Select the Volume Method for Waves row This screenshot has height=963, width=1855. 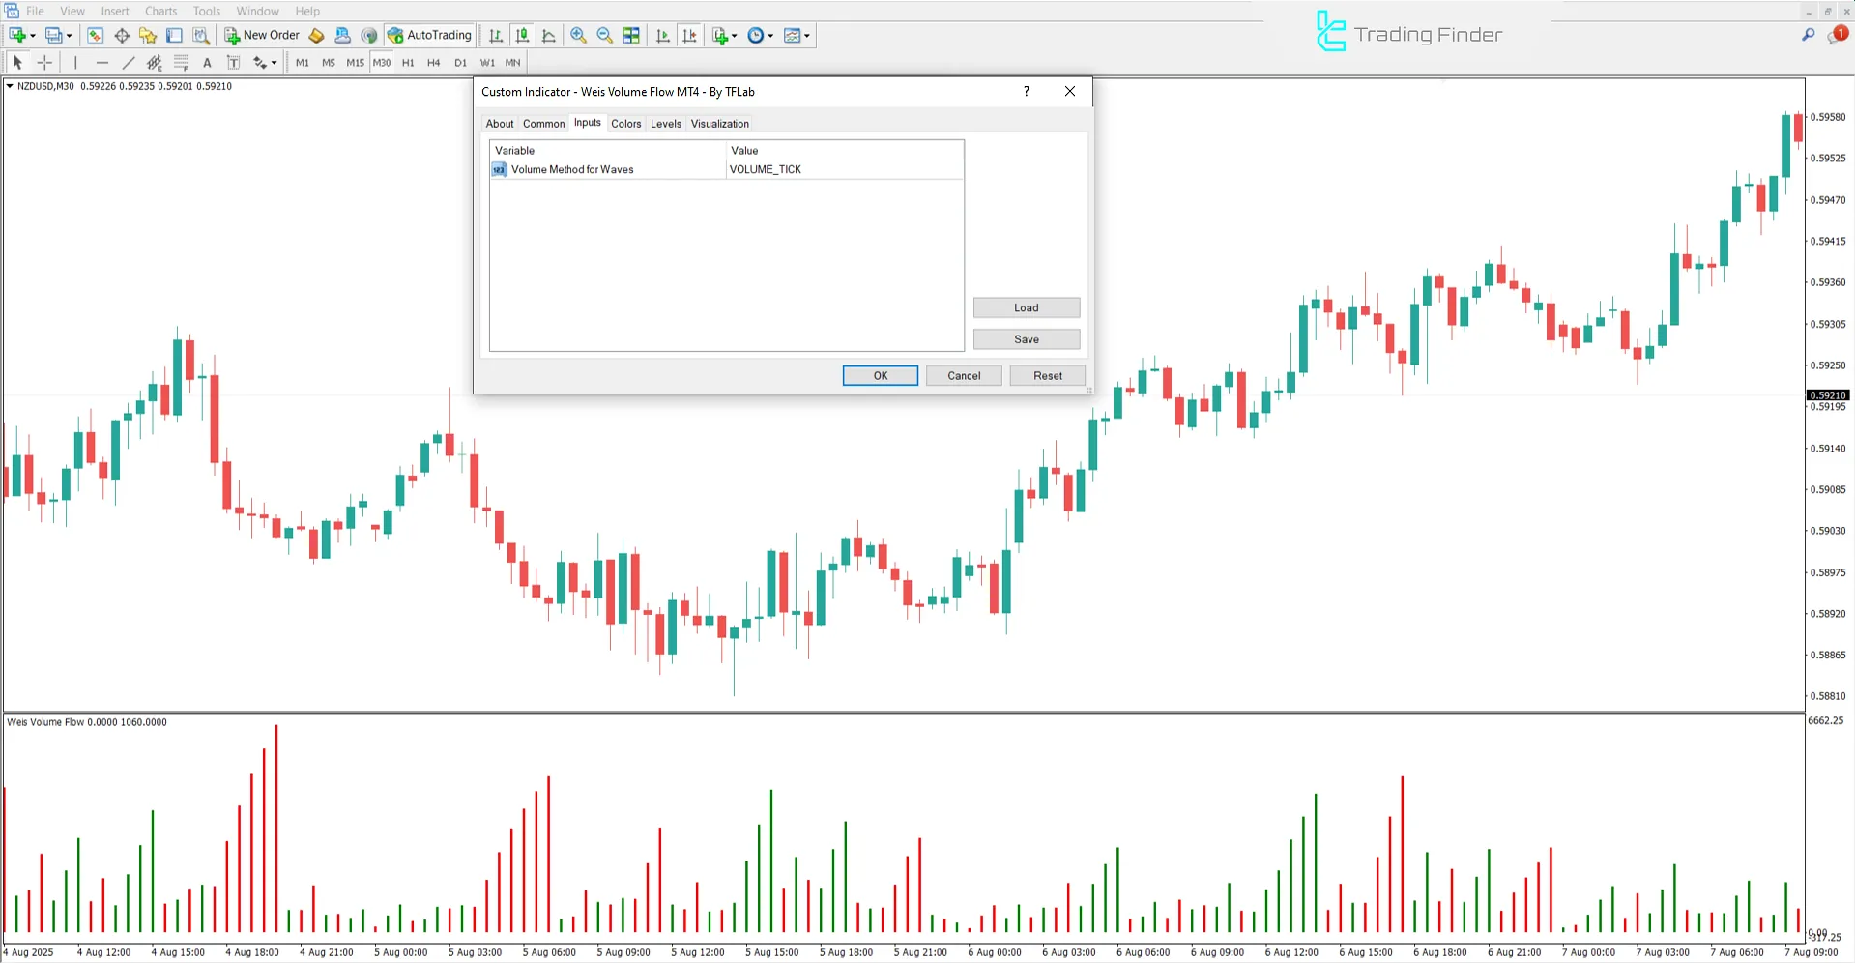(x=572, y=169)
